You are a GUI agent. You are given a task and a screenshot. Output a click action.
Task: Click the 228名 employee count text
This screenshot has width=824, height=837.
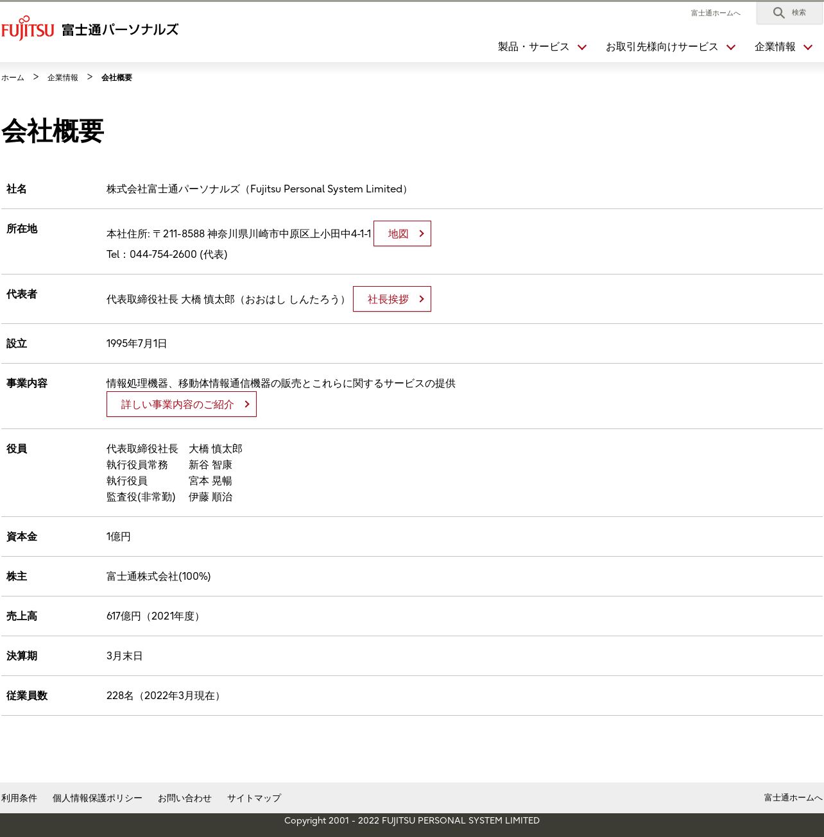click(166, 695)
